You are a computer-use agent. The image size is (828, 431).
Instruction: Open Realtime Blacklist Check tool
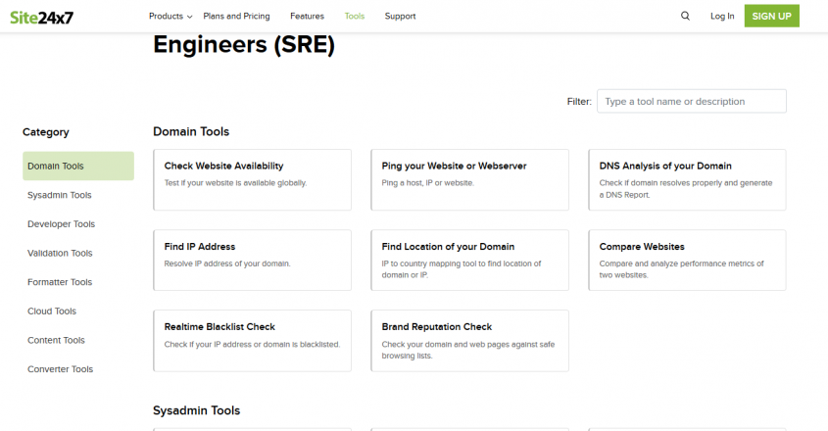[252, 340]
